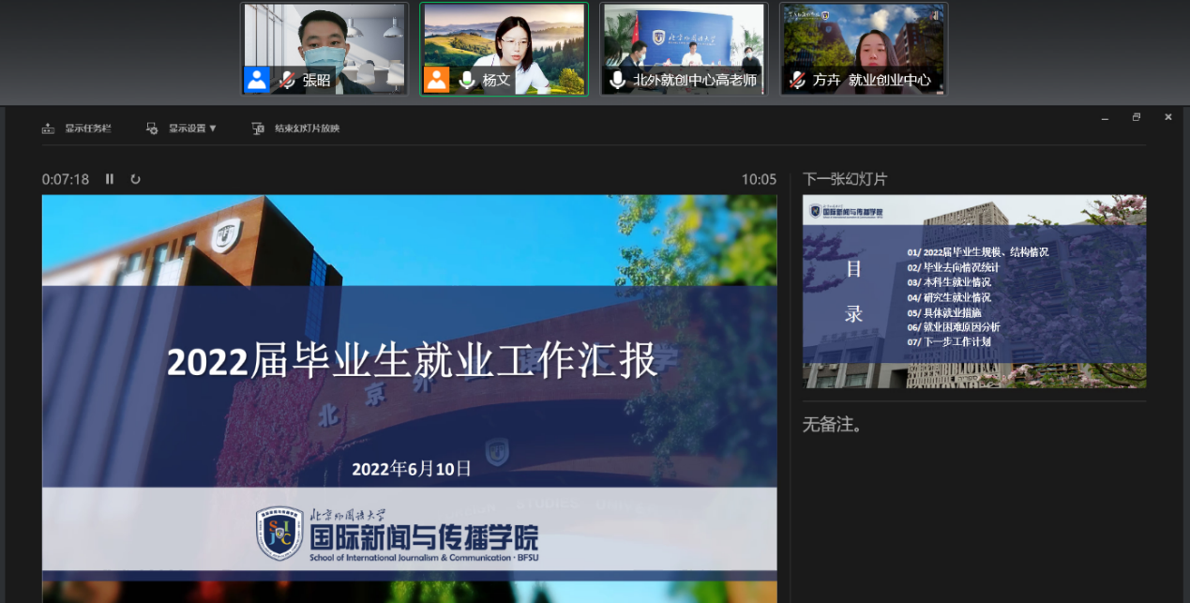
Task: Click the 显示任务栏 button
Action: pos(77,128)
